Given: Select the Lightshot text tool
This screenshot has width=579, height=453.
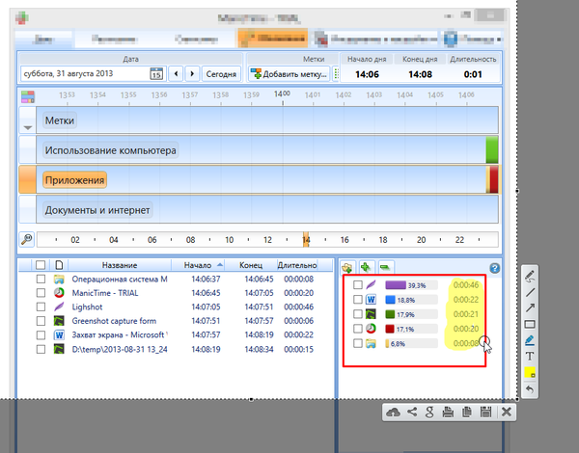Looking at the screenshot, I should tap(530, 357).
